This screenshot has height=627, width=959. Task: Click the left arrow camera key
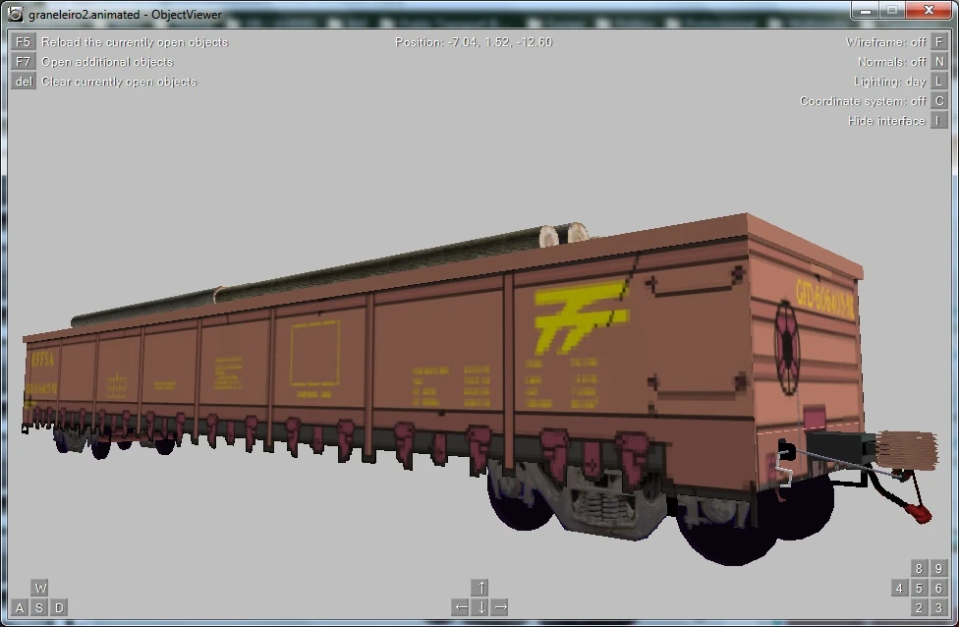pos(461,607)
